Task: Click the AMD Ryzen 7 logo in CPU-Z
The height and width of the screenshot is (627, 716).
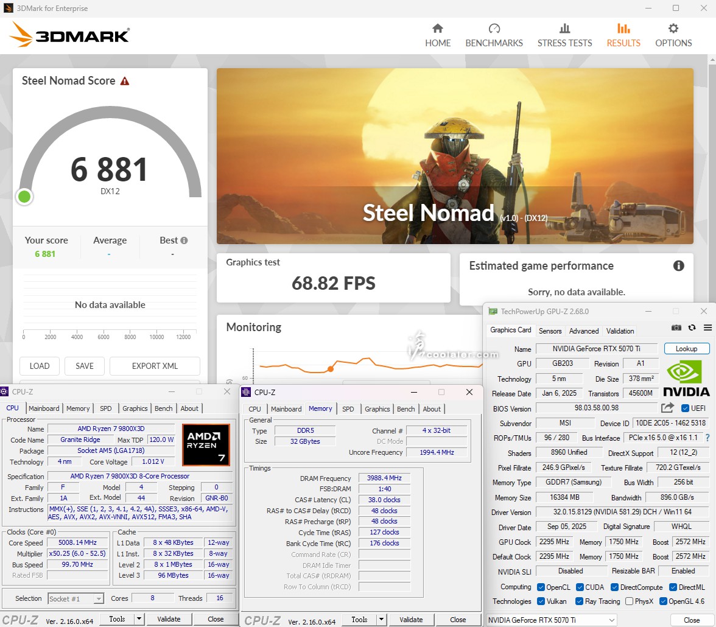Action: click(206, 445)
